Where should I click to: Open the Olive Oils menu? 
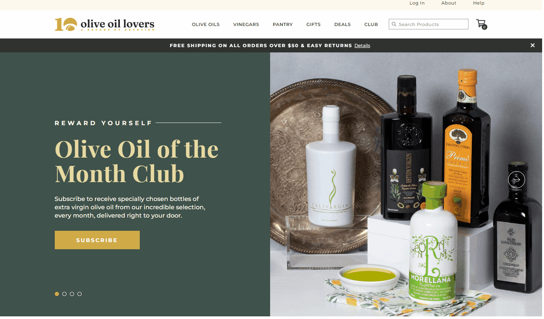pos(206,25)
